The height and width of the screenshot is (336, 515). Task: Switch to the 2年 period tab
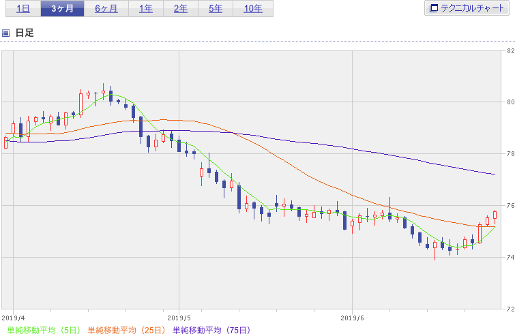pos(181,9)
